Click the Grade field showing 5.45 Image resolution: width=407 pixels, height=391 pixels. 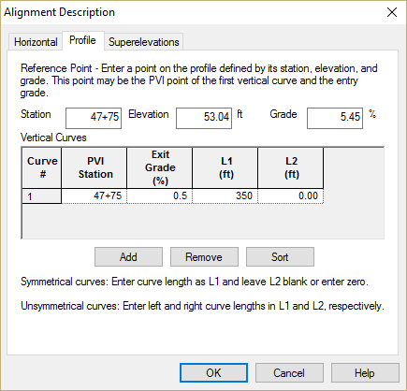335,118
